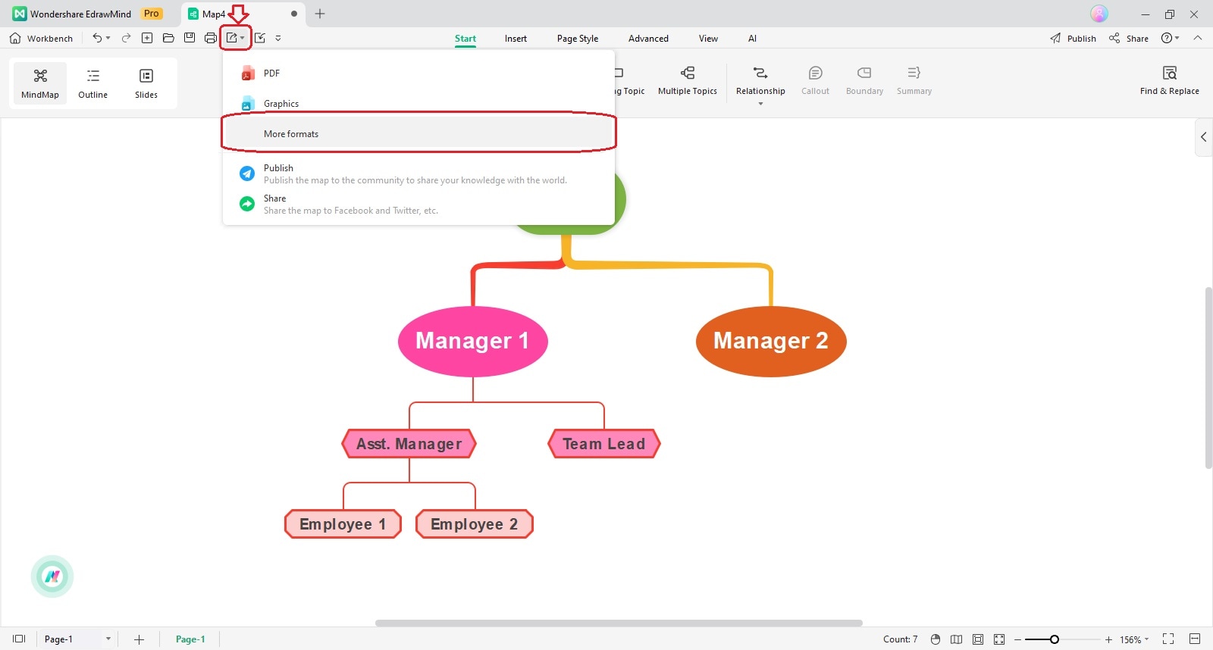1213x650 pixels.
Task: Open the Workbench home
Action: click(x=41, y=38)
